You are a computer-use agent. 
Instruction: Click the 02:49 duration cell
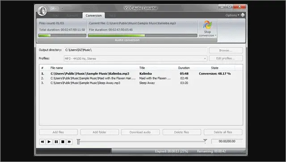pyautogui.click(x=184, y=78)
